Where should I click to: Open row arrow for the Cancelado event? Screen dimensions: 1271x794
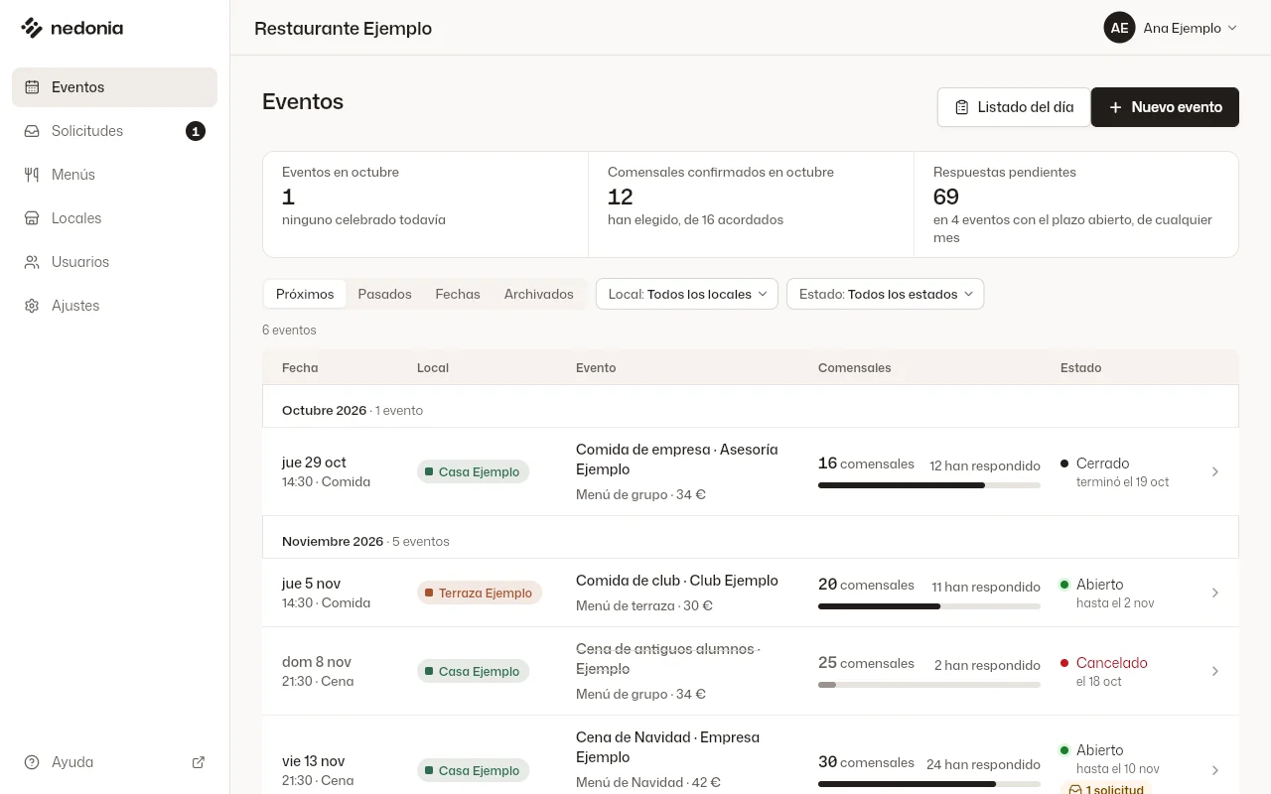(x=1215, y=671)
